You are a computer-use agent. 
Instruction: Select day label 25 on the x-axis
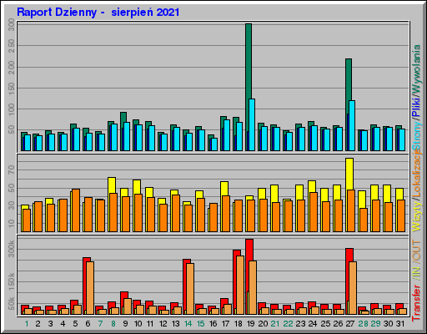tap(325, 324)
